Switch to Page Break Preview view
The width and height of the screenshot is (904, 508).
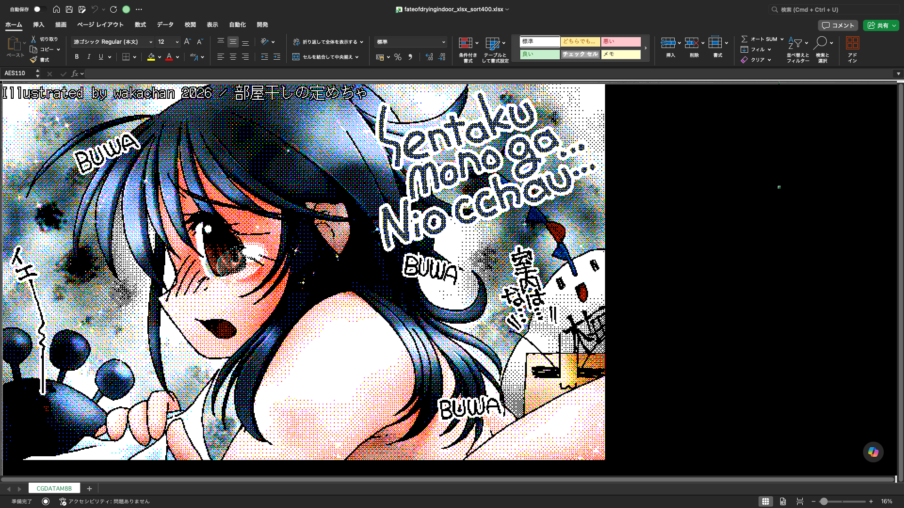[800, 501]
